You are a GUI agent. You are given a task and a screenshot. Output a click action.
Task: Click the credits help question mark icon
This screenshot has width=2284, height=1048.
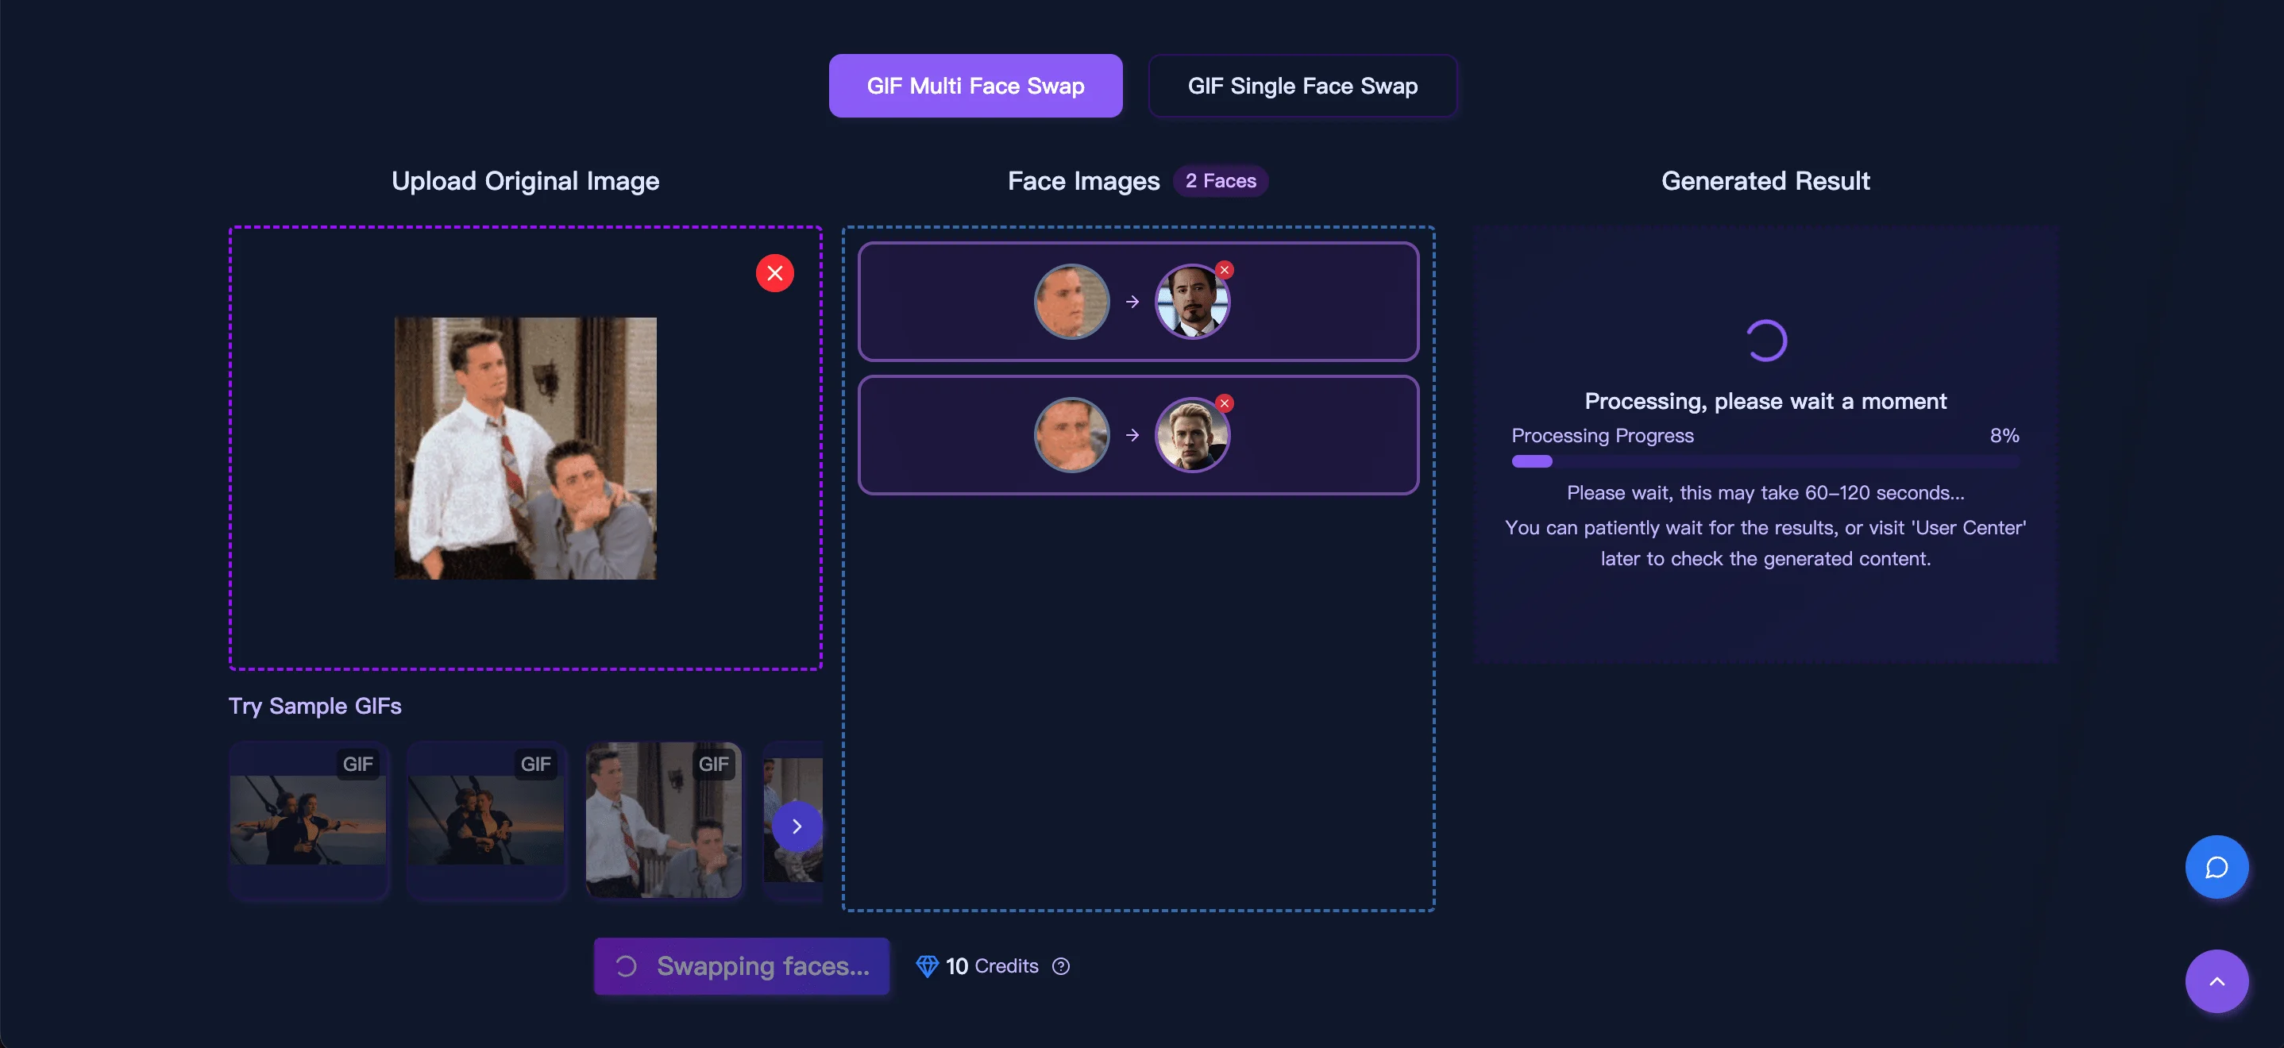pos(1060,966)
